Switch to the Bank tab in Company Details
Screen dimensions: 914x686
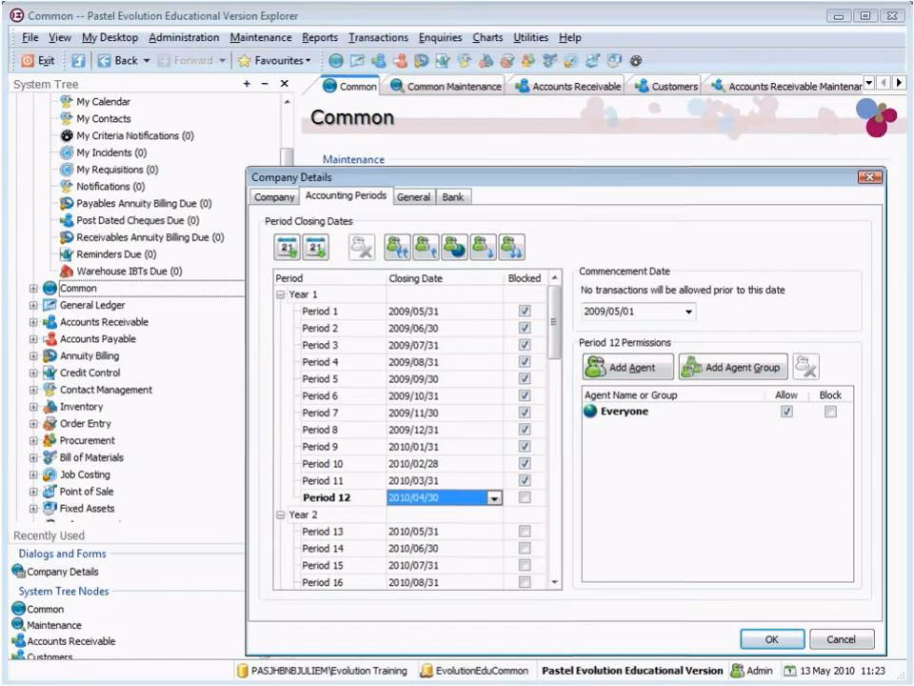[x=452, y=196]
